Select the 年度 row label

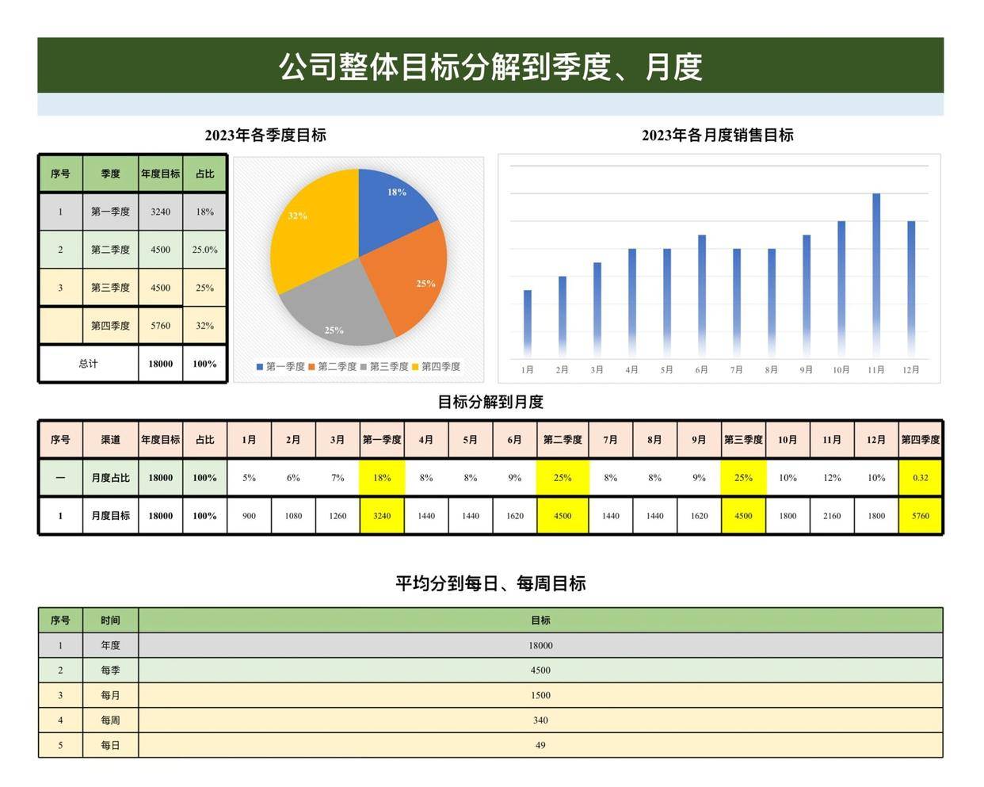[x=110, y=645]
